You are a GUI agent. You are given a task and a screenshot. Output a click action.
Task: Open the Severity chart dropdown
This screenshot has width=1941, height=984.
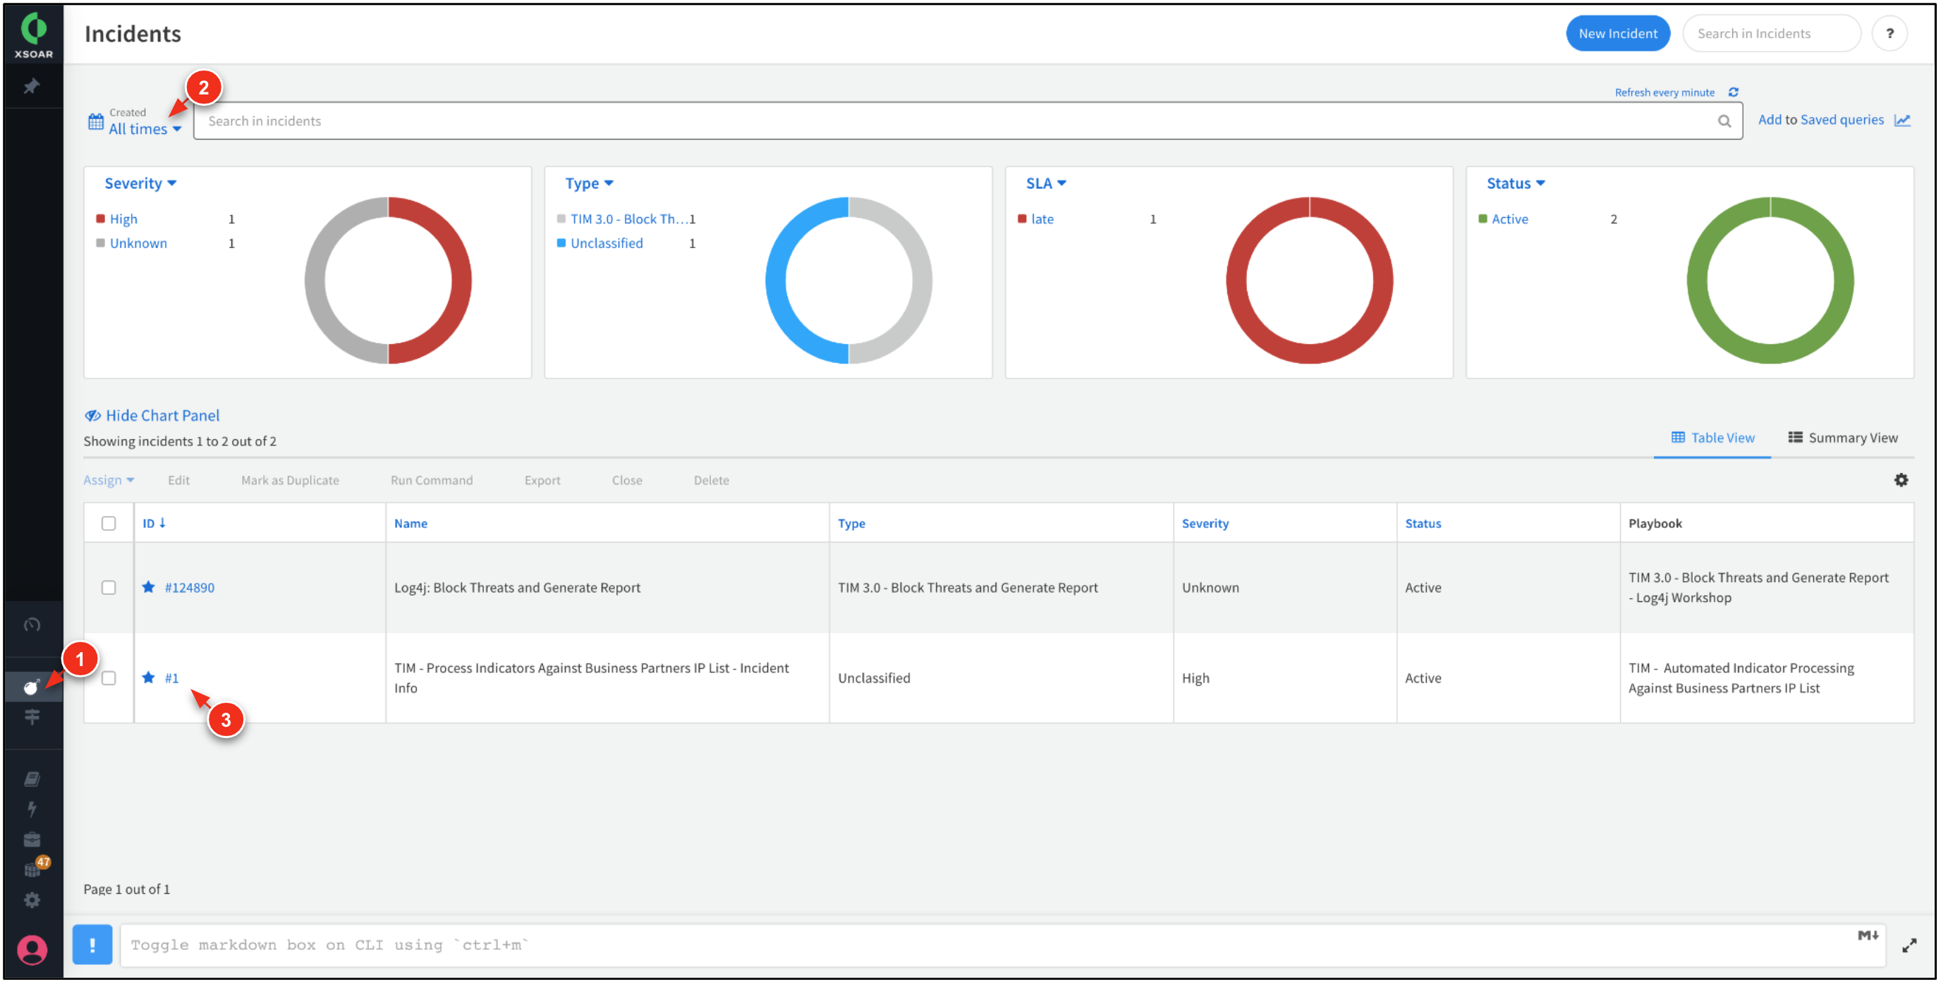[x=140, y=184]
